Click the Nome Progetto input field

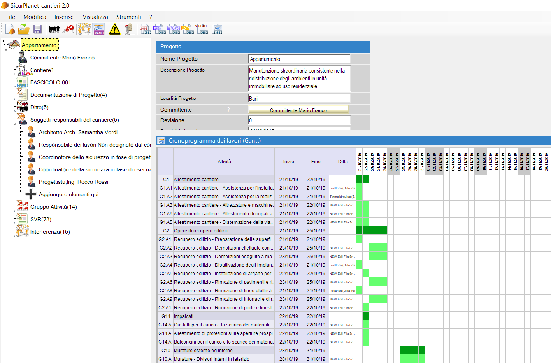tap(299, 59)
